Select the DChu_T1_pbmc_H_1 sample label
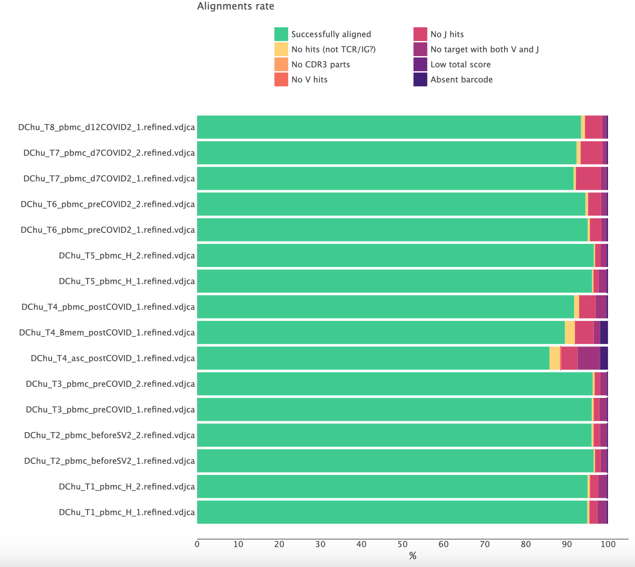The image size is (635, 567). point(127,512)
